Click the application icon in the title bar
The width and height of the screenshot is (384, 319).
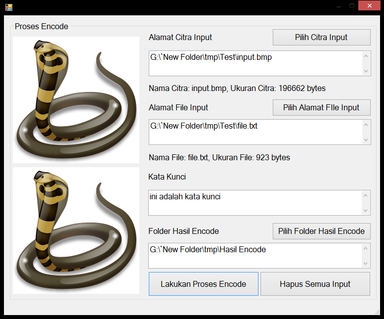(x=9, y=6)
